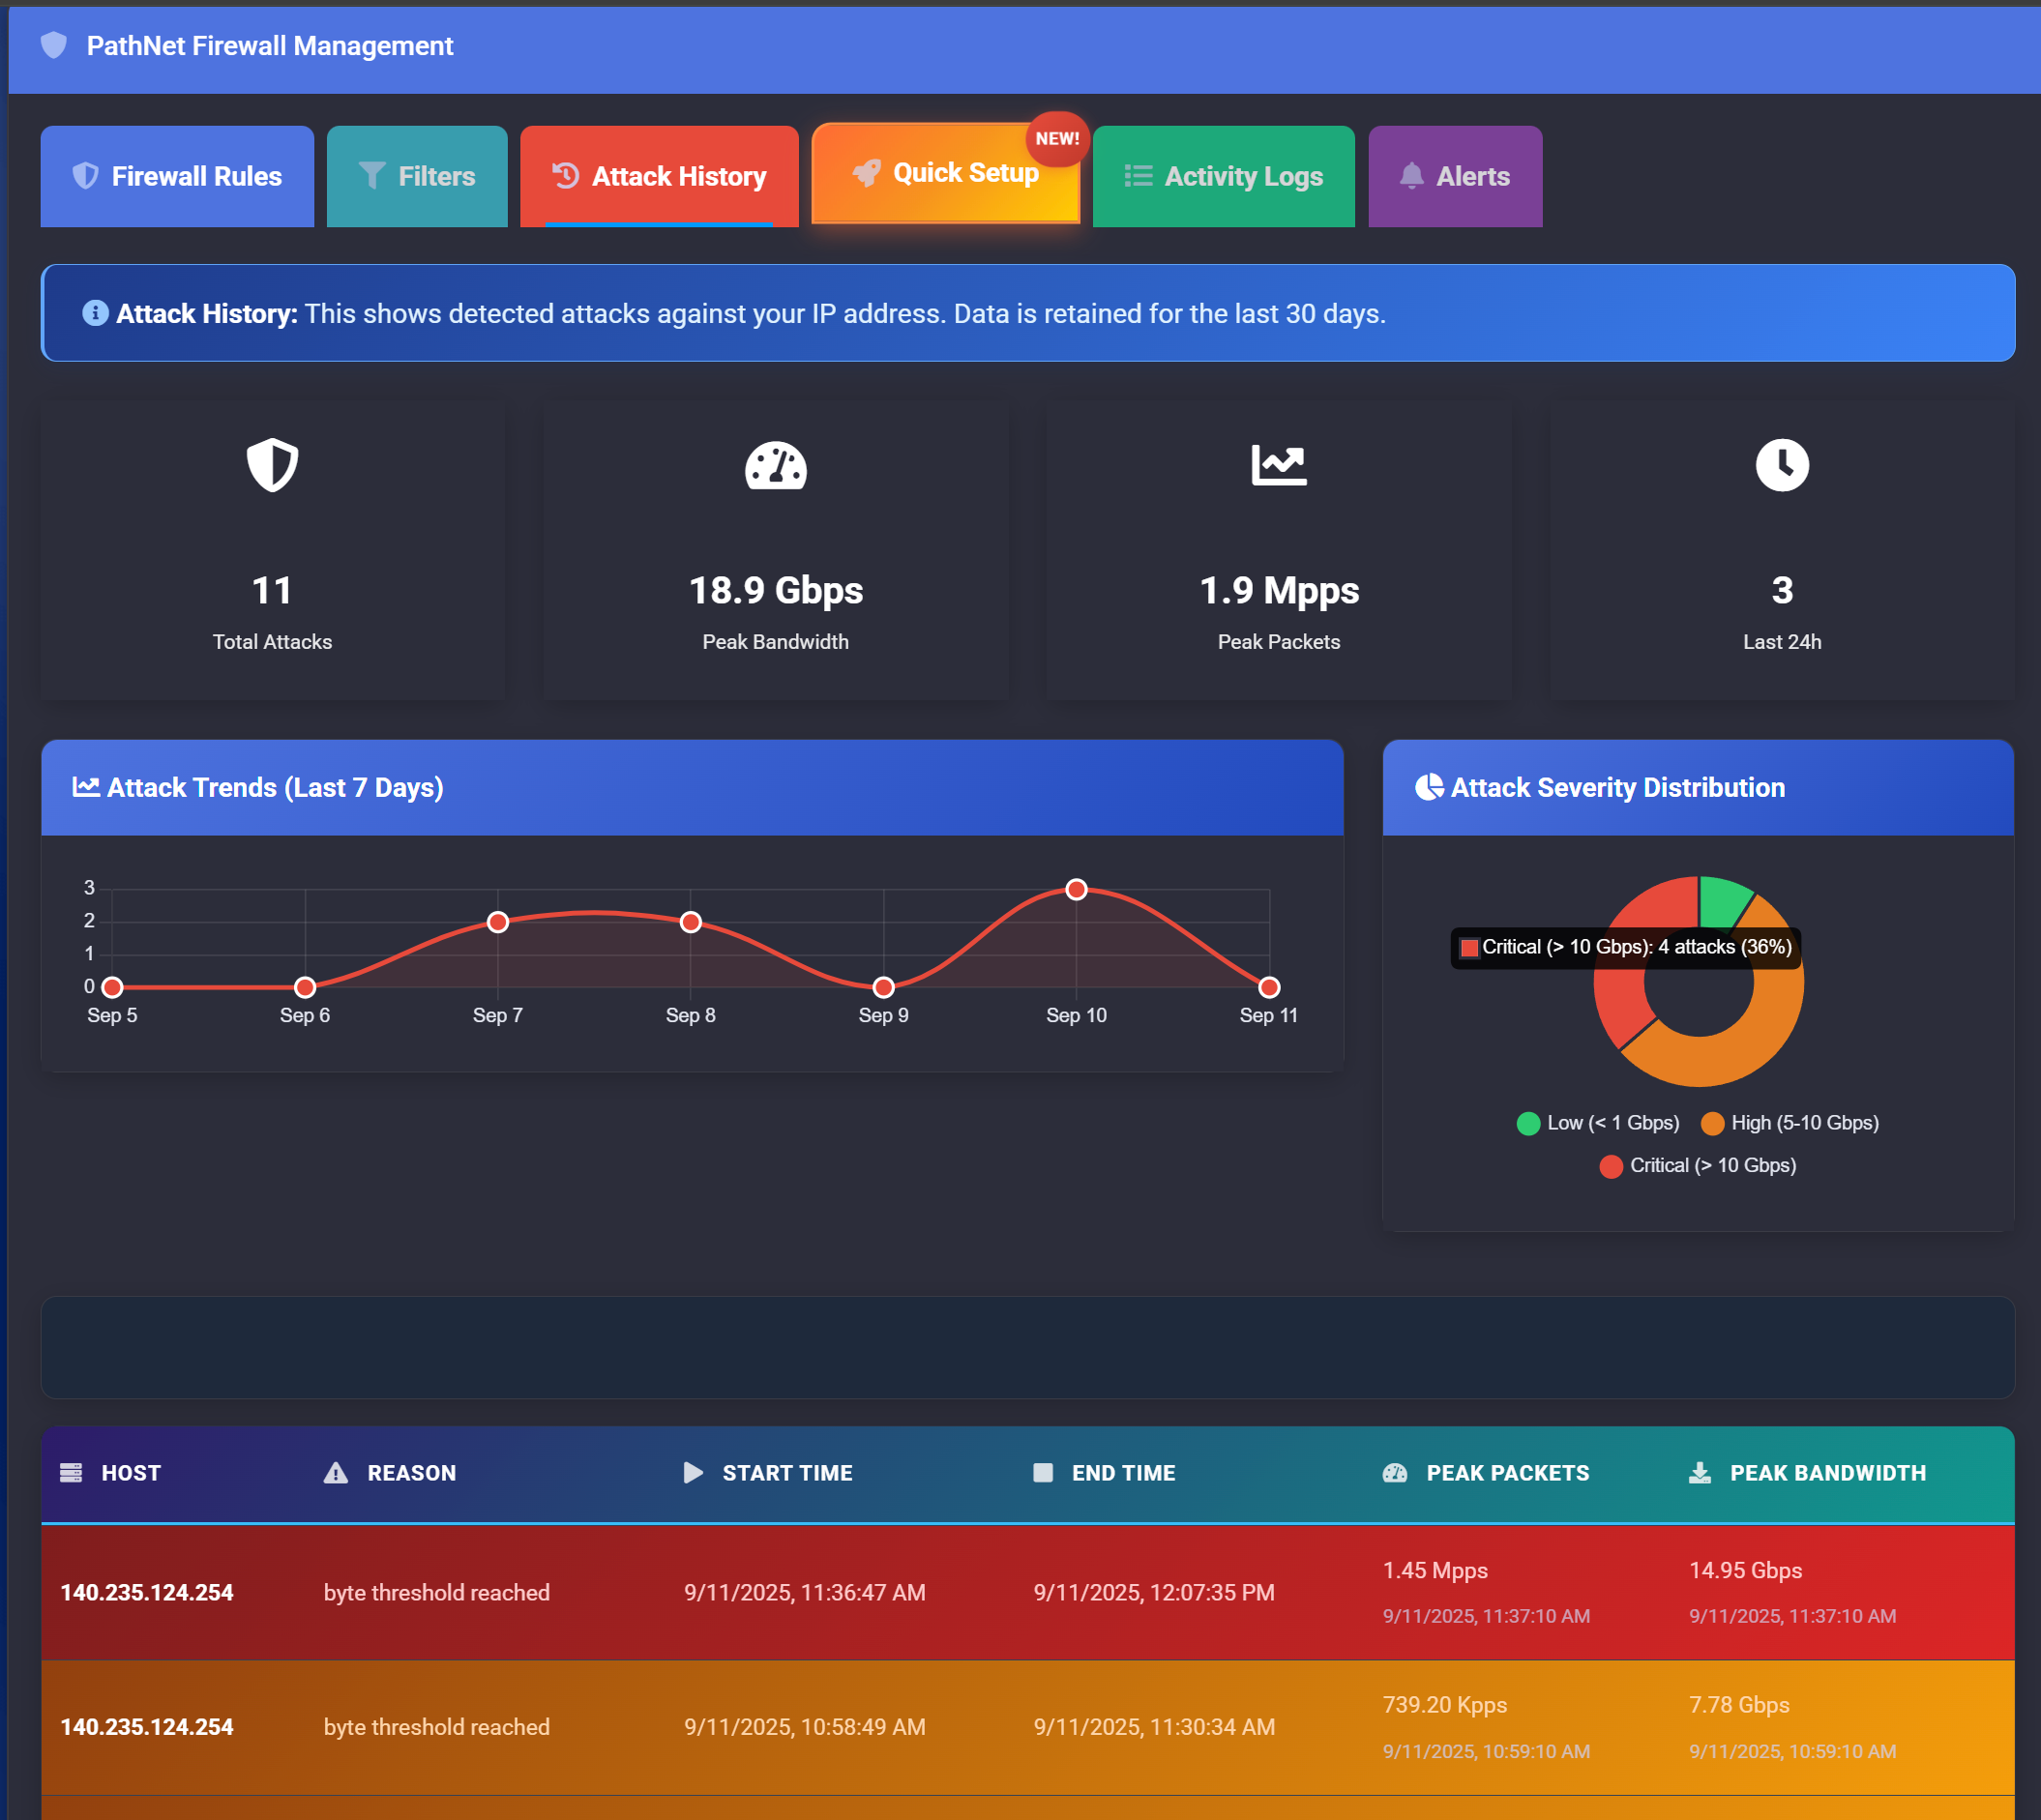Click the stop square icon beside END TIME column
This screenshot has height=1820, width=2041.
pyautogui.click(x=1043, y=1472)
